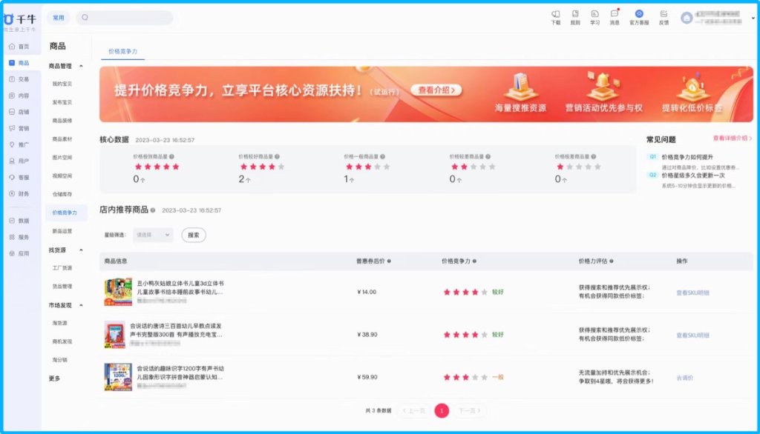Click 查看介绍 on the banner
Screen dimensions: 760x434
(437, 90)
